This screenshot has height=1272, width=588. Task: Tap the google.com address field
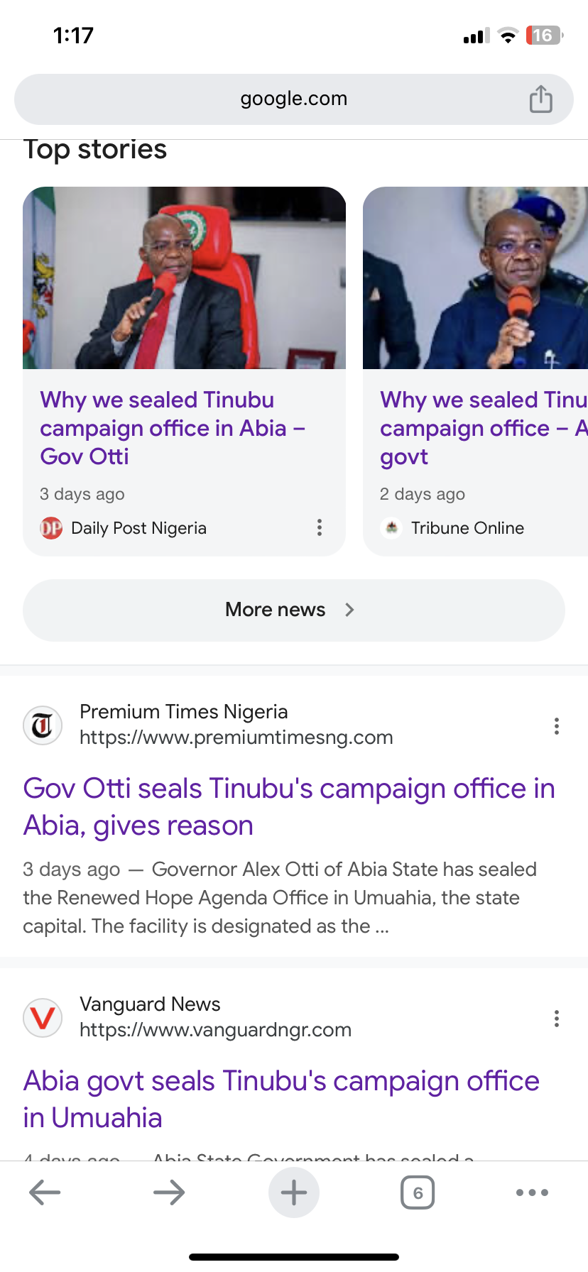coord(293,99)
